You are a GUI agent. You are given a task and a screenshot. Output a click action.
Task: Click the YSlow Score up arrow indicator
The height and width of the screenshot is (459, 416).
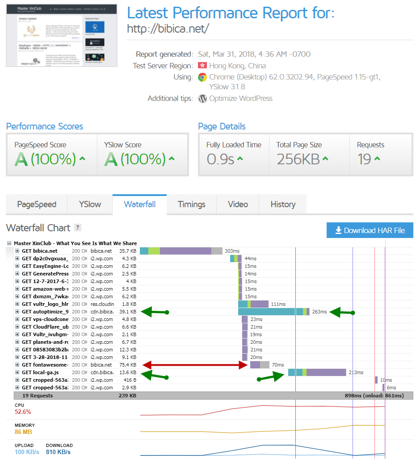point(172,159)
